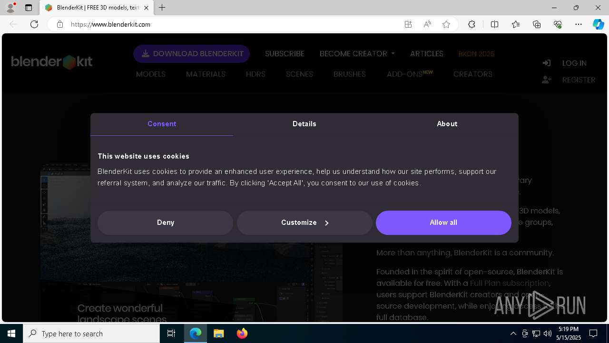Expand the Become Creator dropdown
Screen dimensions: 609x343
coord(357,54)
